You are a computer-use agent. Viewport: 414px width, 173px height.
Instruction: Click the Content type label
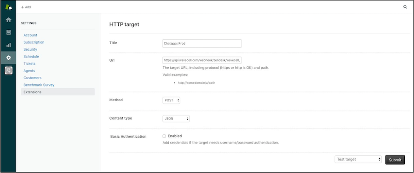point(121,118)
